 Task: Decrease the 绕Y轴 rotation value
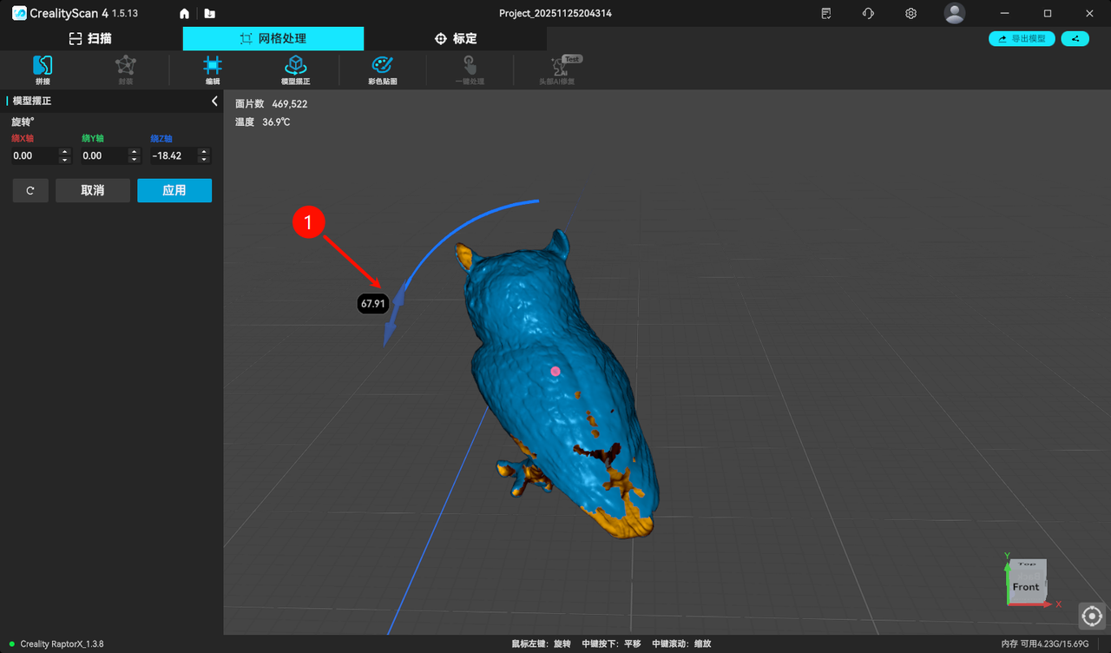pos(134,160)
